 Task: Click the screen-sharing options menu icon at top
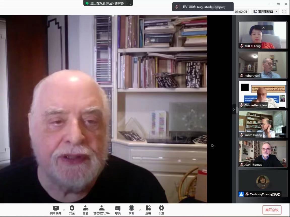tap(129, 3)
